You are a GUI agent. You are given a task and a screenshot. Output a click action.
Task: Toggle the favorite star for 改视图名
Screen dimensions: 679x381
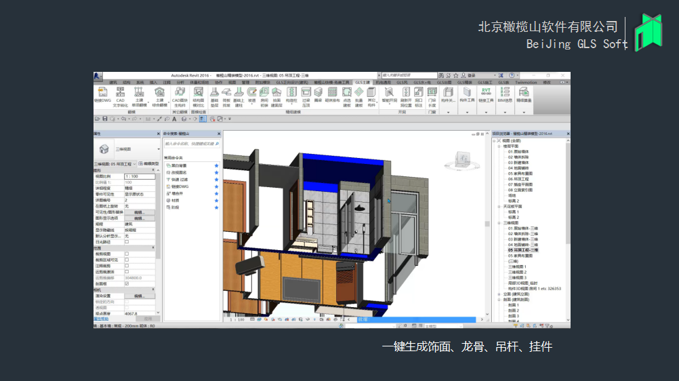point(217,172)
